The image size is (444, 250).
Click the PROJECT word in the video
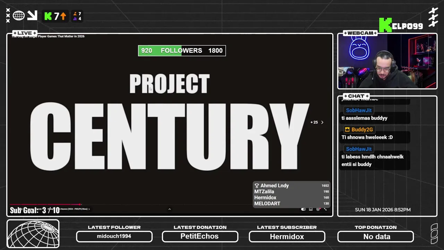[x=170, y=84]
